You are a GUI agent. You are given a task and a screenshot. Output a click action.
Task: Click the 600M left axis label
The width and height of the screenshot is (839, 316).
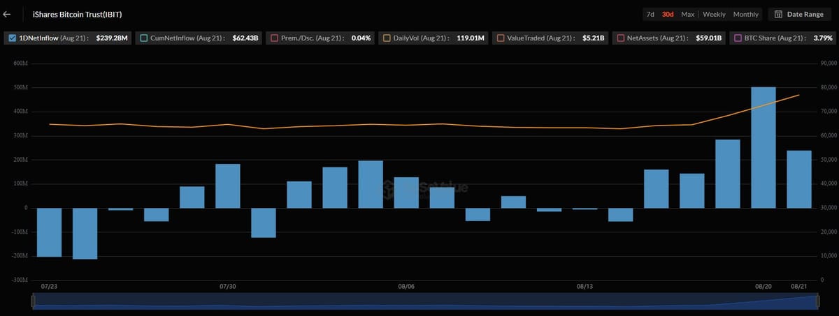(20, 63)
